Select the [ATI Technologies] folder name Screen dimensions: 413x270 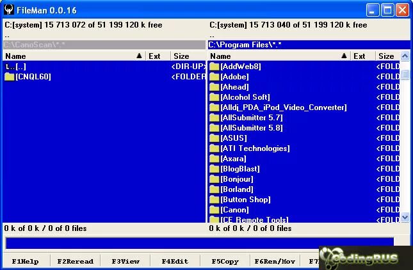click(255, 148)
